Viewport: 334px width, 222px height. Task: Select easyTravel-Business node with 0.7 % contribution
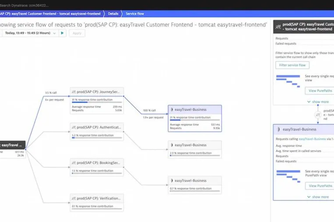pos(195,185)
